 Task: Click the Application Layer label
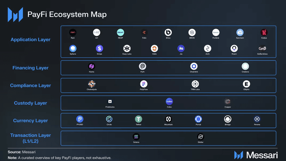tap(30, 40)
